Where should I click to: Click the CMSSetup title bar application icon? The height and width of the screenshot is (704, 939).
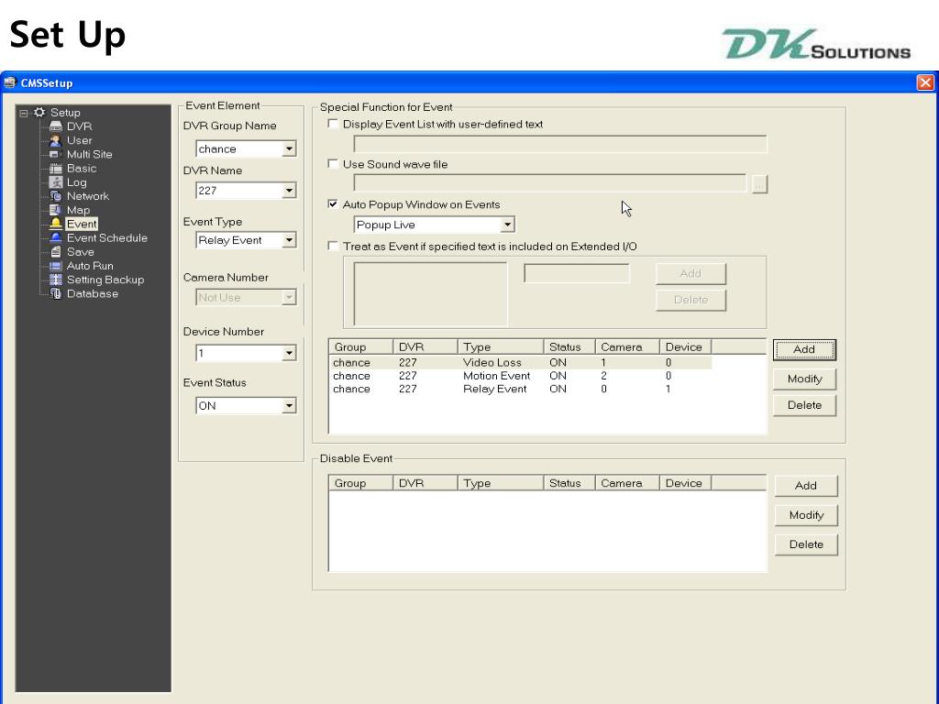(9, 82)
